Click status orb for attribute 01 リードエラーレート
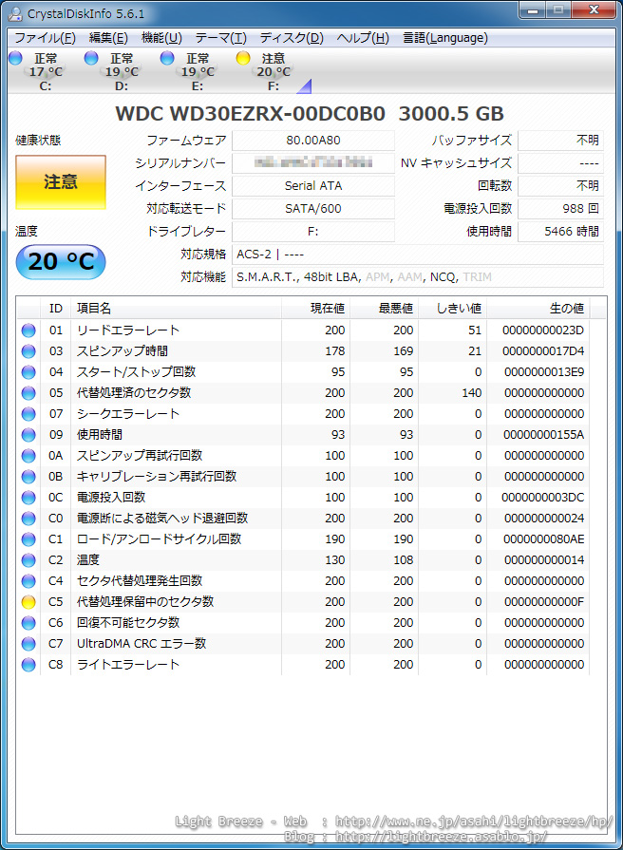Image resolution: width=623 pixels, height=850 pixels. (x=28, y=331)
